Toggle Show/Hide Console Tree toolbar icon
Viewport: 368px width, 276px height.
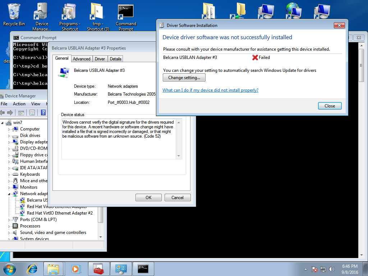tap(21, 112)
